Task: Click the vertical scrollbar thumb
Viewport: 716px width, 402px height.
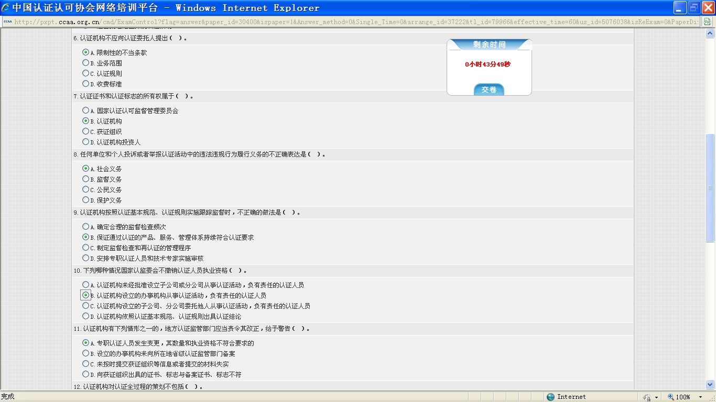Action: click(711, 188)
